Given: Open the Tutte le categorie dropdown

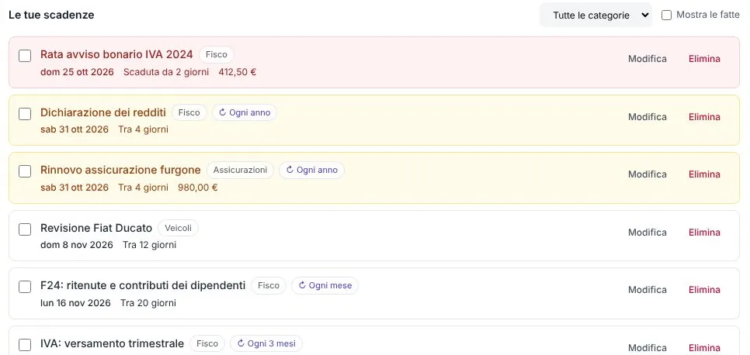Looking at the screenshot, I should tap(595, 16).
